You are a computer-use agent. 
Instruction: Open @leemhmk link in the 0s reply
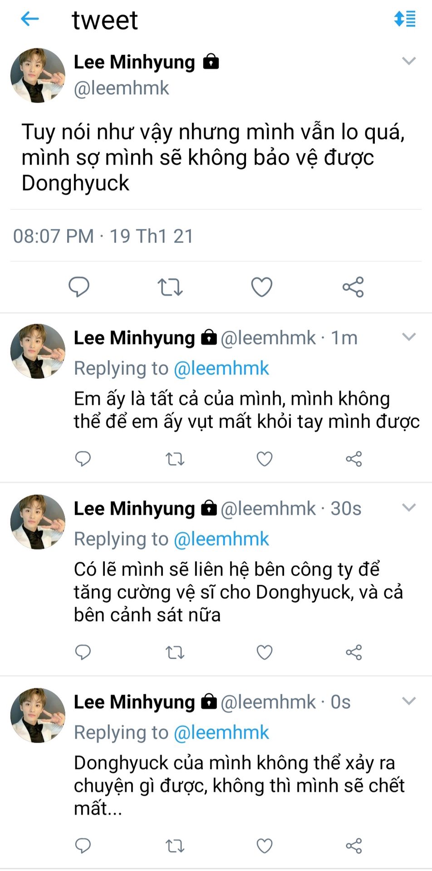pos(221,733)
